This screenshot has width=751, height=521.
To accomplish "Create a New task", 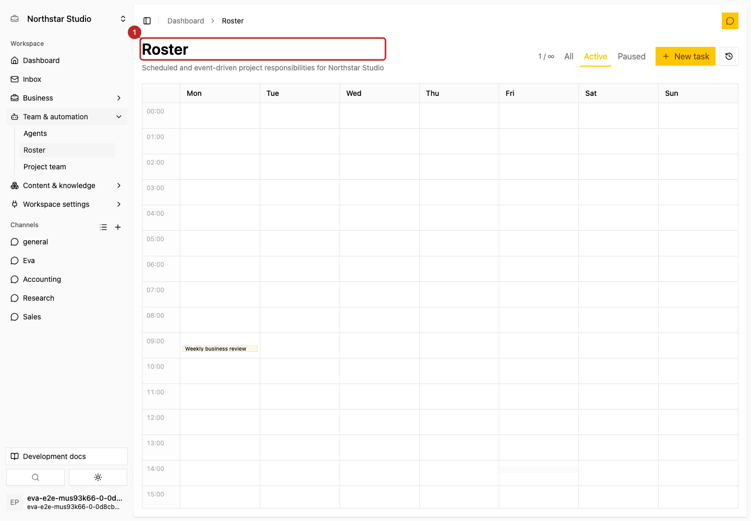I will 685,56.
